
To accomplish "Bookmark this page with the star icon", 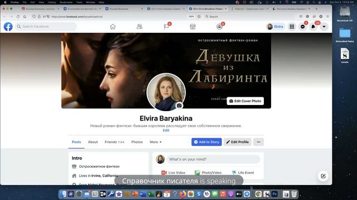I will (x=199, y=17).
